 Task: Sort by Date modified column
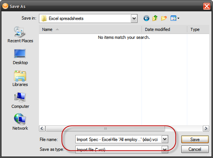(164, 29)
